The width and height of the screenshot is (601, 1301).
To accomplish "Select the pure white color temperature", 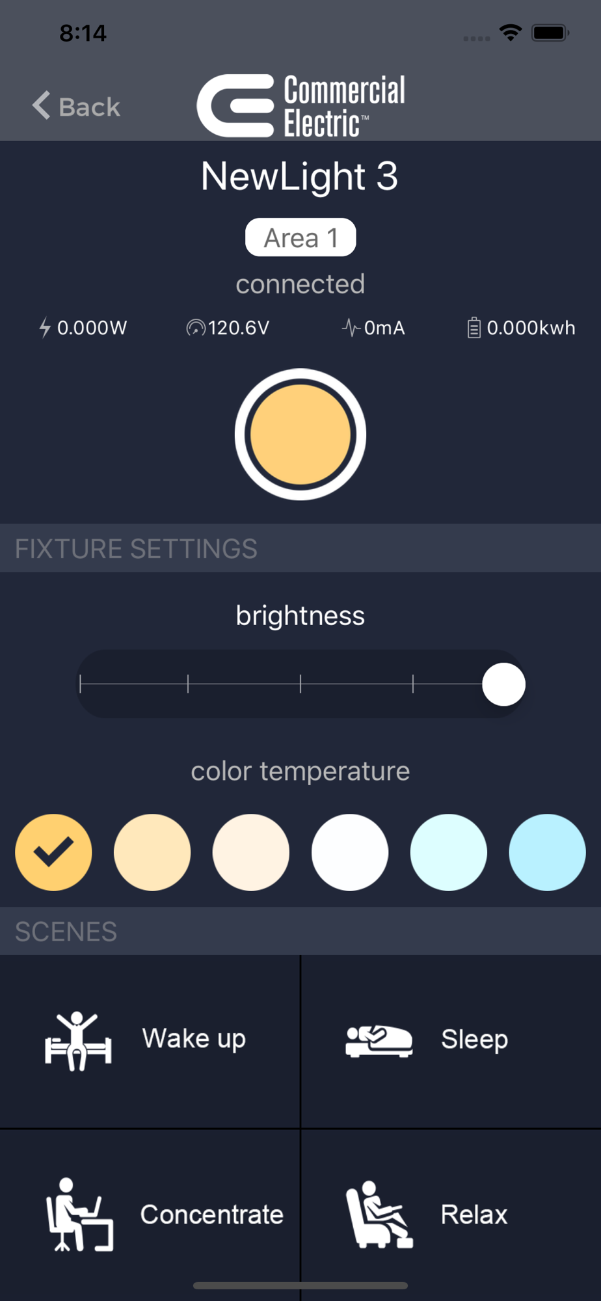I will (x=350, y=852).
